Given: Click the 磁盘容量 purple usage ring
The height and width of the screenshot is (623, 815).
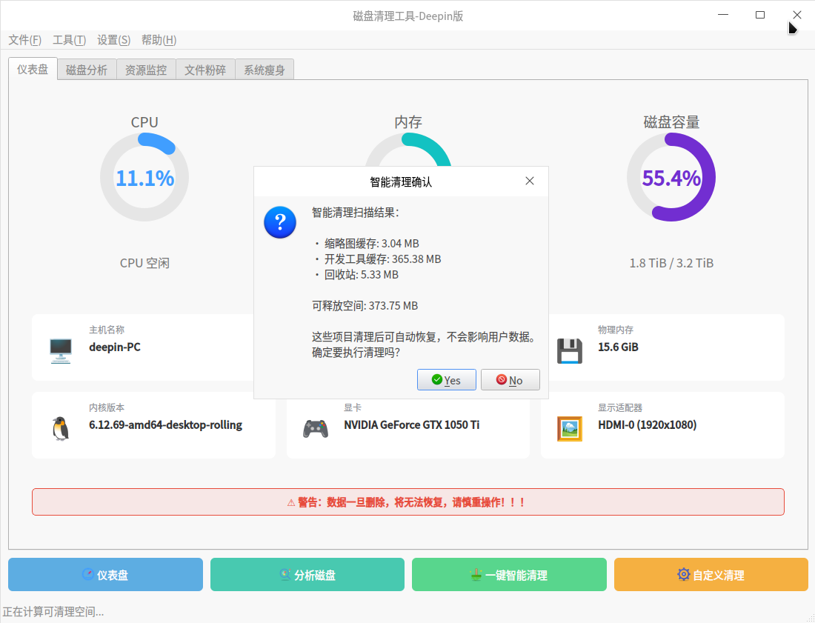Looking at the screenshot, I should coord(671,178).
